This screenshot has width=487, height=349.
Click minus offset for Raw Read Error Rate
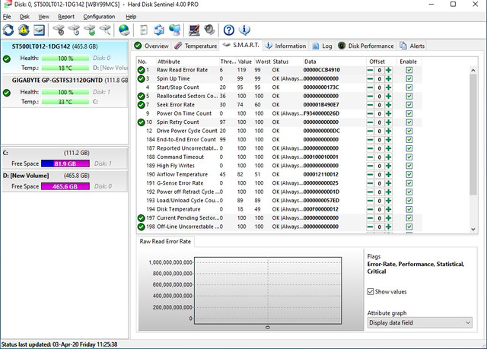pos(370,70)
